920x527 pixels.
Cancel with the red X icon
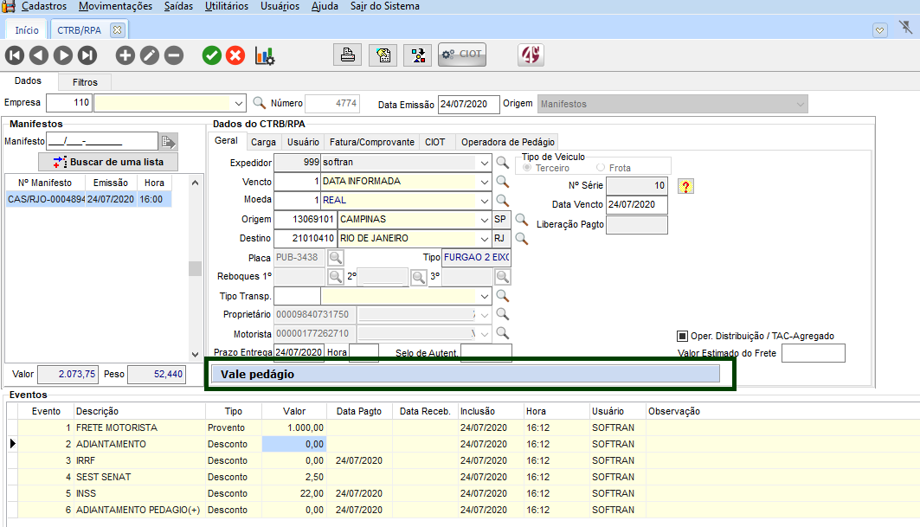(x=235, y=55)
